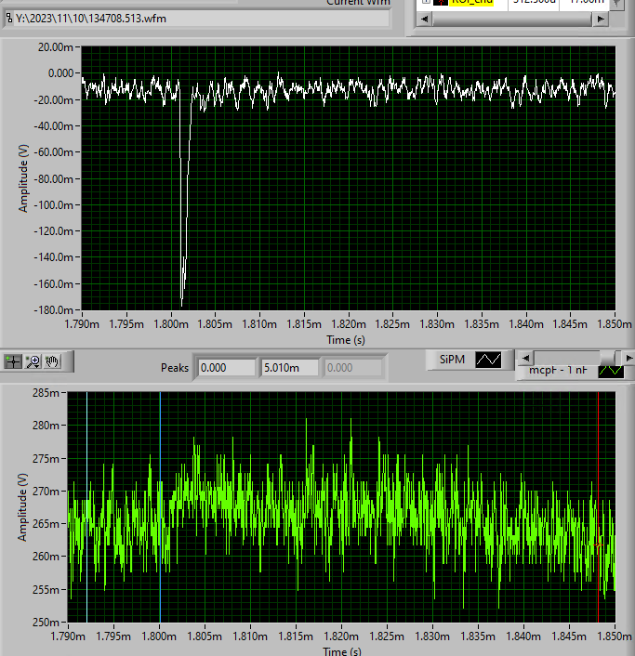Click right arrow of plot legend scrollbar
This screenshot has width=635, height=656.
[629, 358]
